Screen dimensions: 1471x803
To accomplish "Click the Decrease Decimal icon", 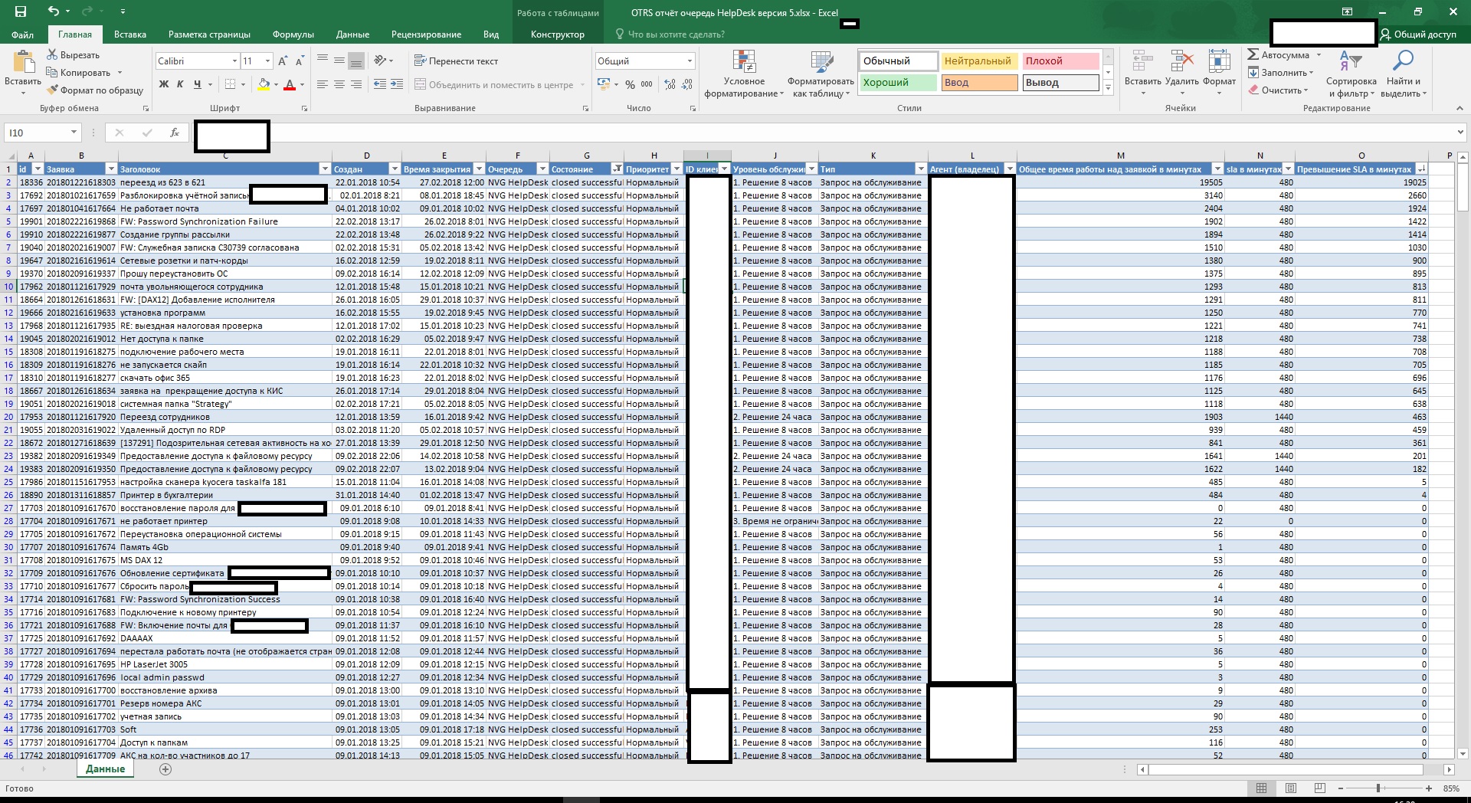I will 687,84.
